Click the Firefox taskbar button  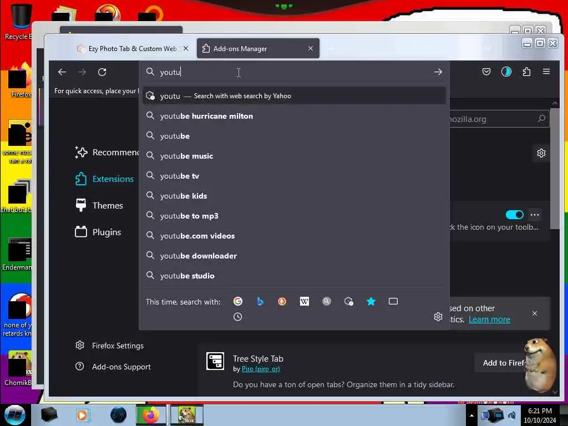151,415
